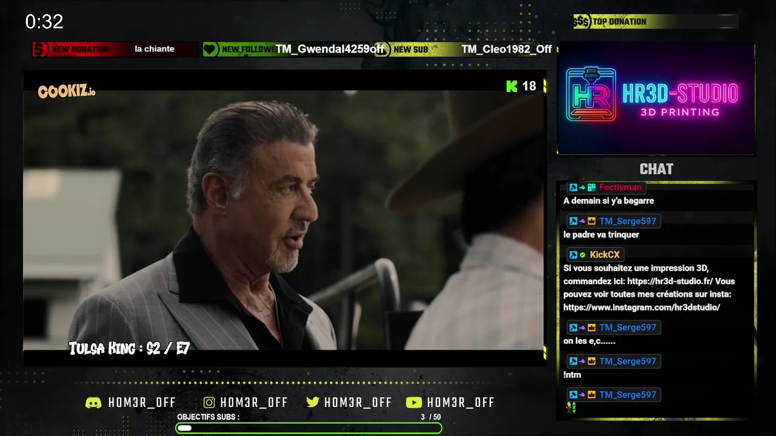
Task: Click TM_Serge597 above the '!ntm' message
Action: pos(627,362)
